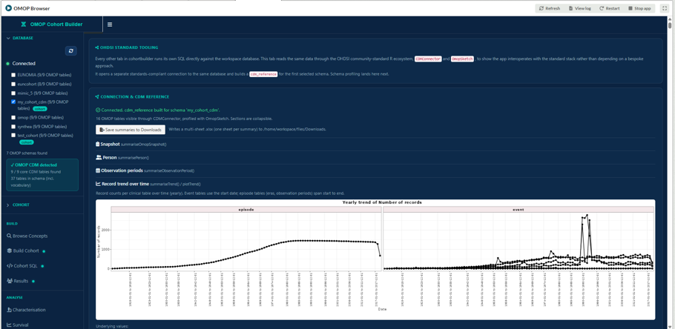This screenshot has height=329, width=675.
Task: Click the Results people icon
Action: click(x=10, y=281)
